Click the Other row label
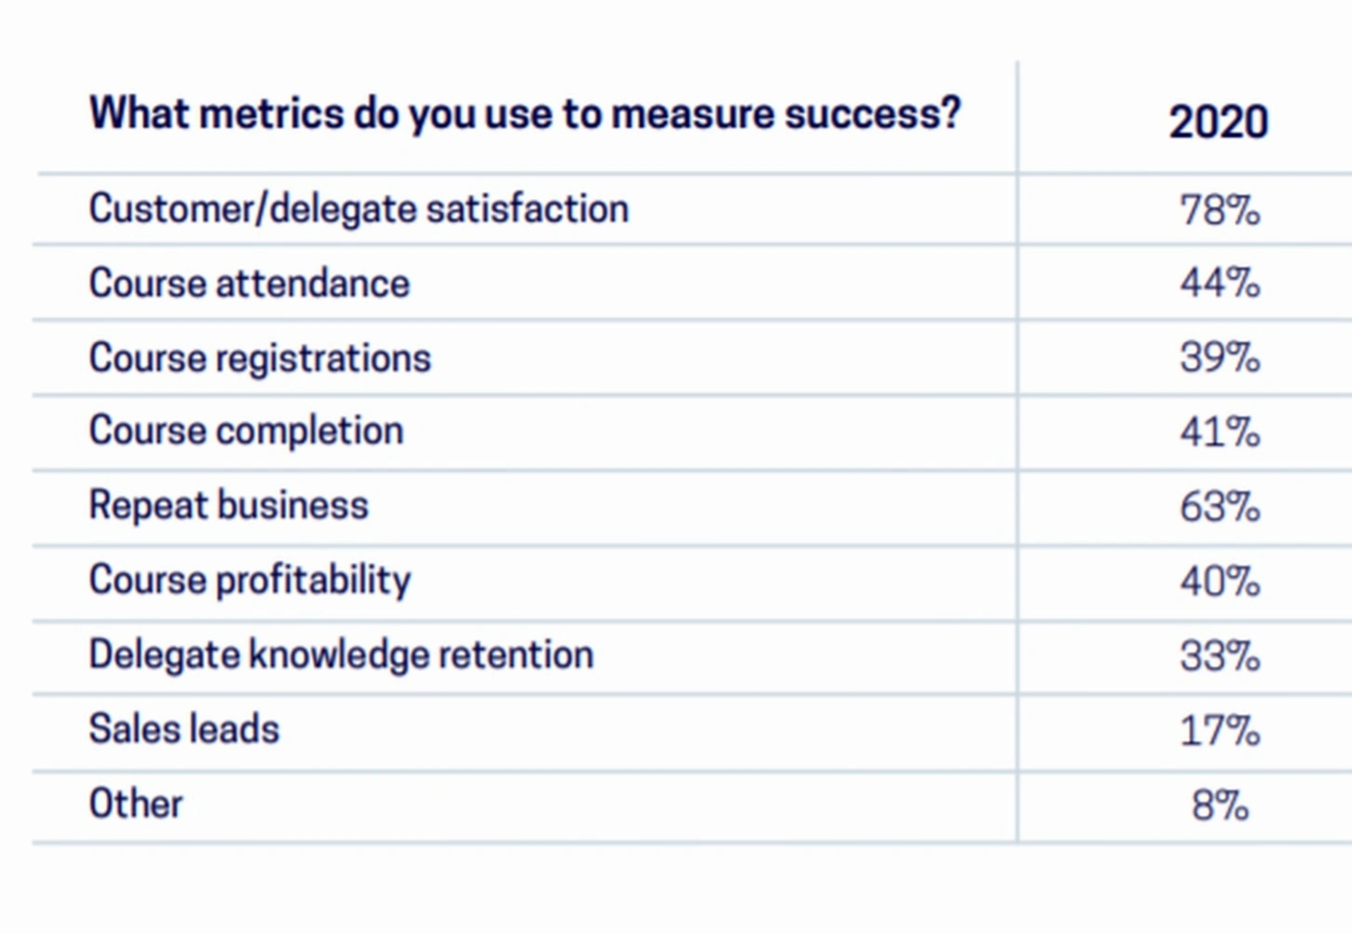Image resolution: width=1352 pixels, height=933 pixels. click(x=136, y=804)
